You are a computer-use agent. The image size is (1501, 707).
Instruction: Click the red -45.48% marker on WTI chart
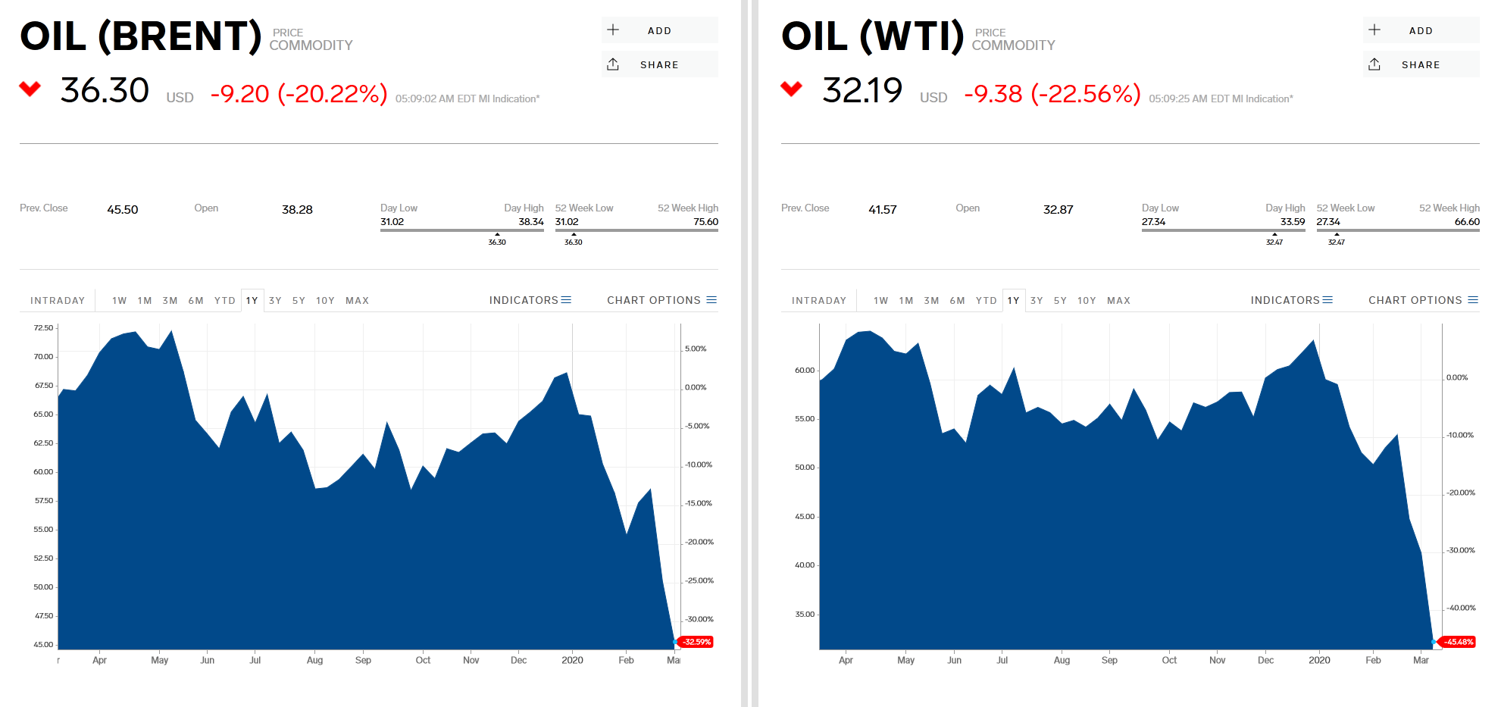point(1459,642)
